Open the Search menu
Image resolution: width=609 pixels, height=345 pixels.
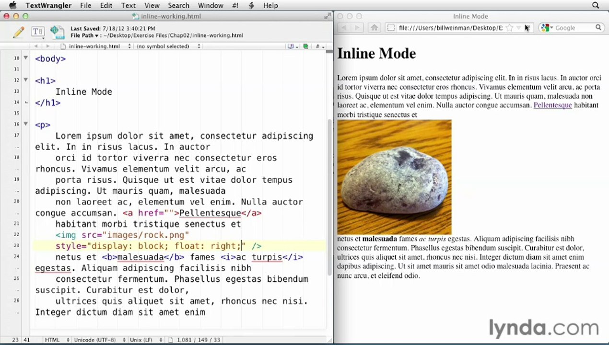coord(178,5)
